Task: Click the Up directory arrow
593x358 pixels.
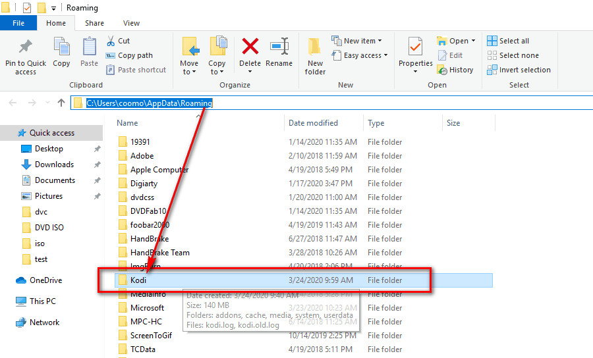Action: [61, 103]
